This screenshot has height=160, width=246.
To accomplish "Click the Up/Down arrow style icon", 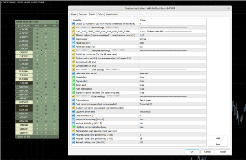I will pos(74,112).
